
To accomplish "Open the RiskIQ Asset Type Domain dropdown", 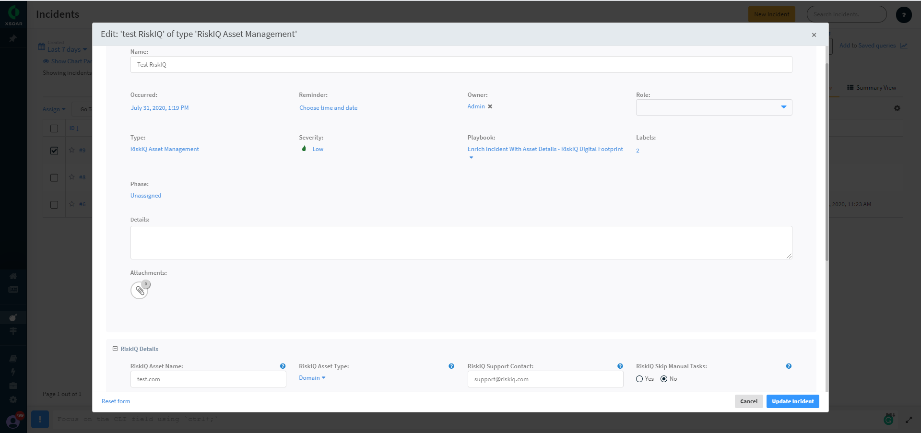I will click(x=312, y=378).
